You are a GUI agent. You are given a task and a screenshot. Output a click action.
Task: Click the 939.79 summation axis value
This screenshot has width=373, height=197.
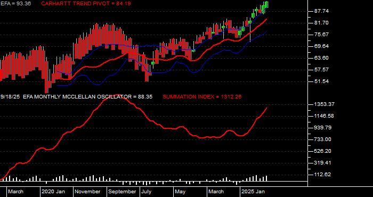pos(323,128)
